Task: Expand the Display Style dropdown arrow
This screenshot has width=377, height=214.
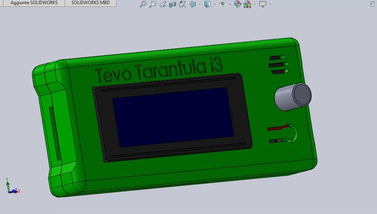Action: pos(215,4)
